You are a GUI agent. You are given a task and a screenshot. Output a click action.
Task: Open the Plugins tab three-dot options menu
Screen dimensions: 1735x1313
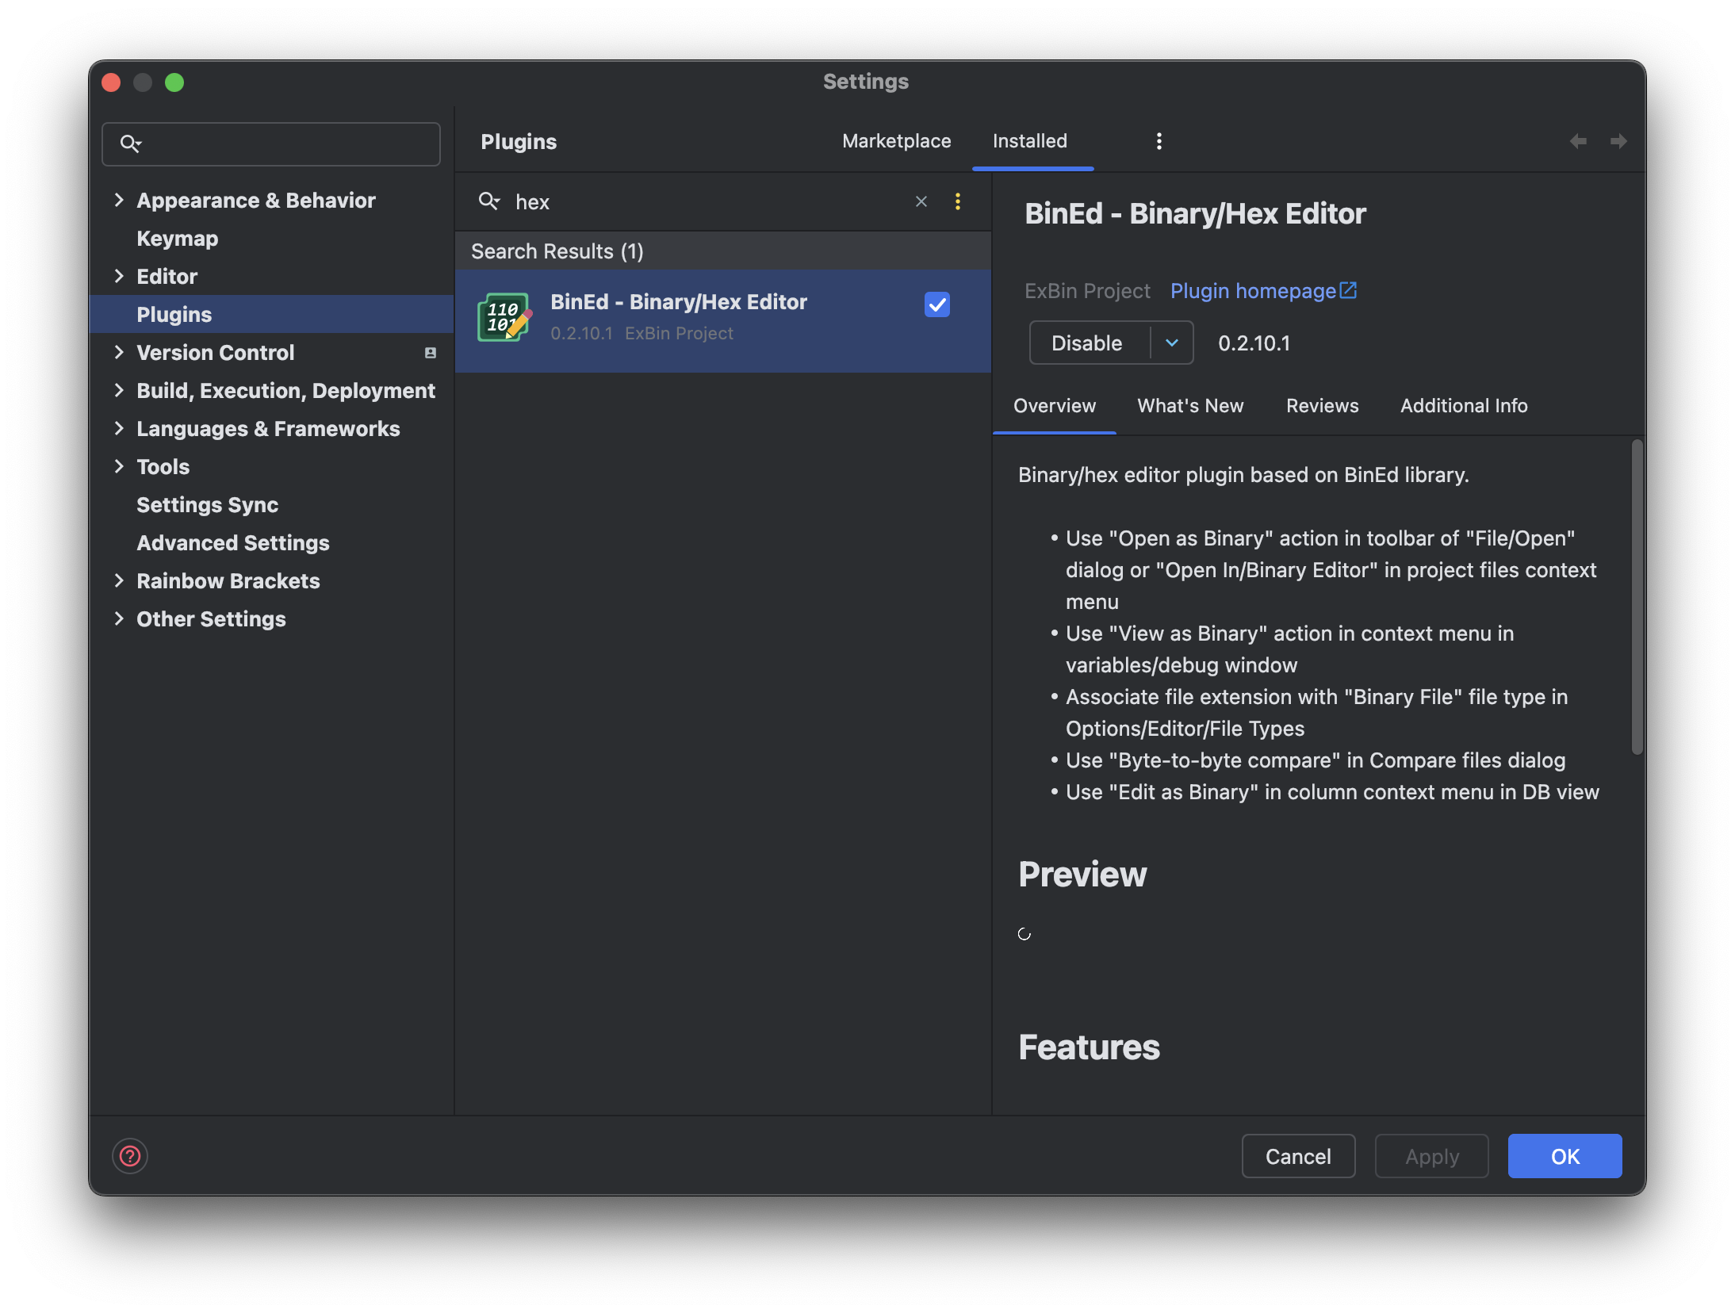(x=1159, y=141)
